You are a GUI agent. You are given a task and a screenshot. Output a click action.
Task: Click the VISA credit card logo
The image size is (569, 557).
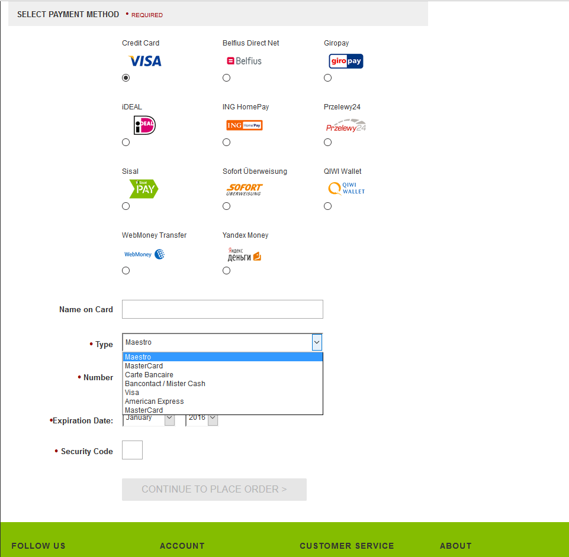(145, 61)
